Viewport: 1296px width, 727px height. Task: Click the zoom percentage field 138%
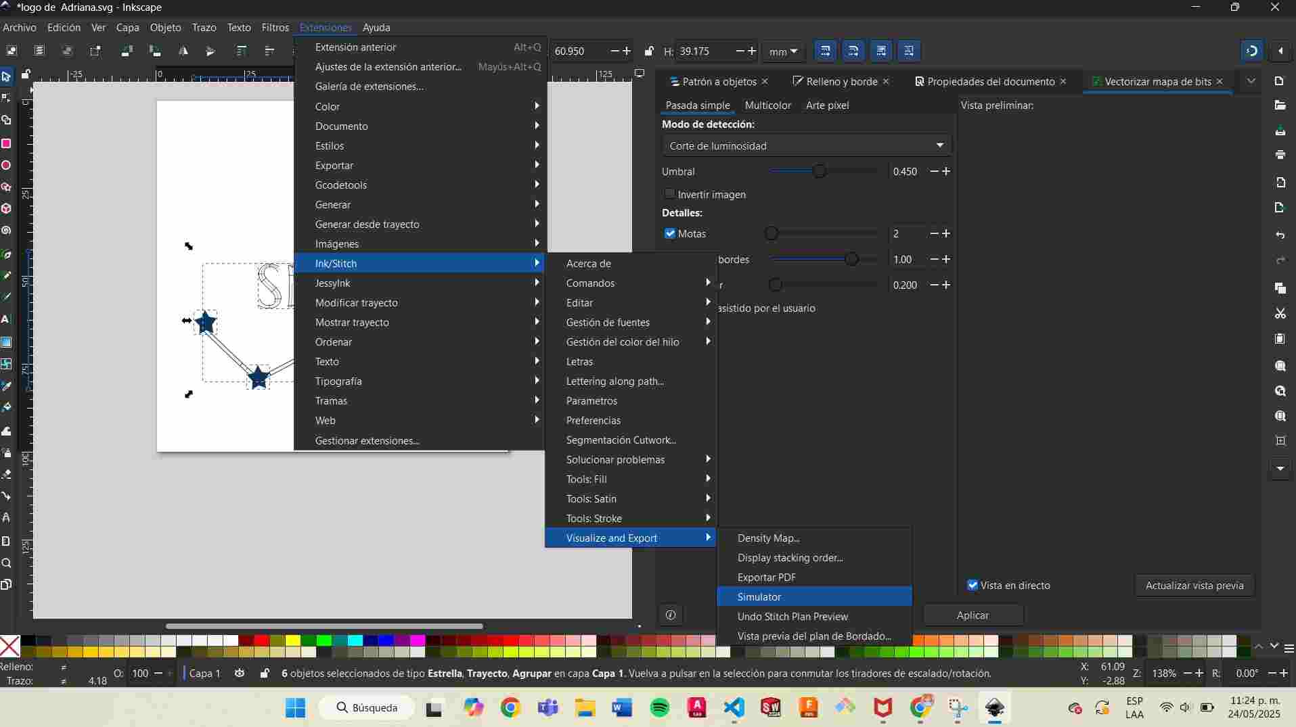click(x=1163, y=673)
